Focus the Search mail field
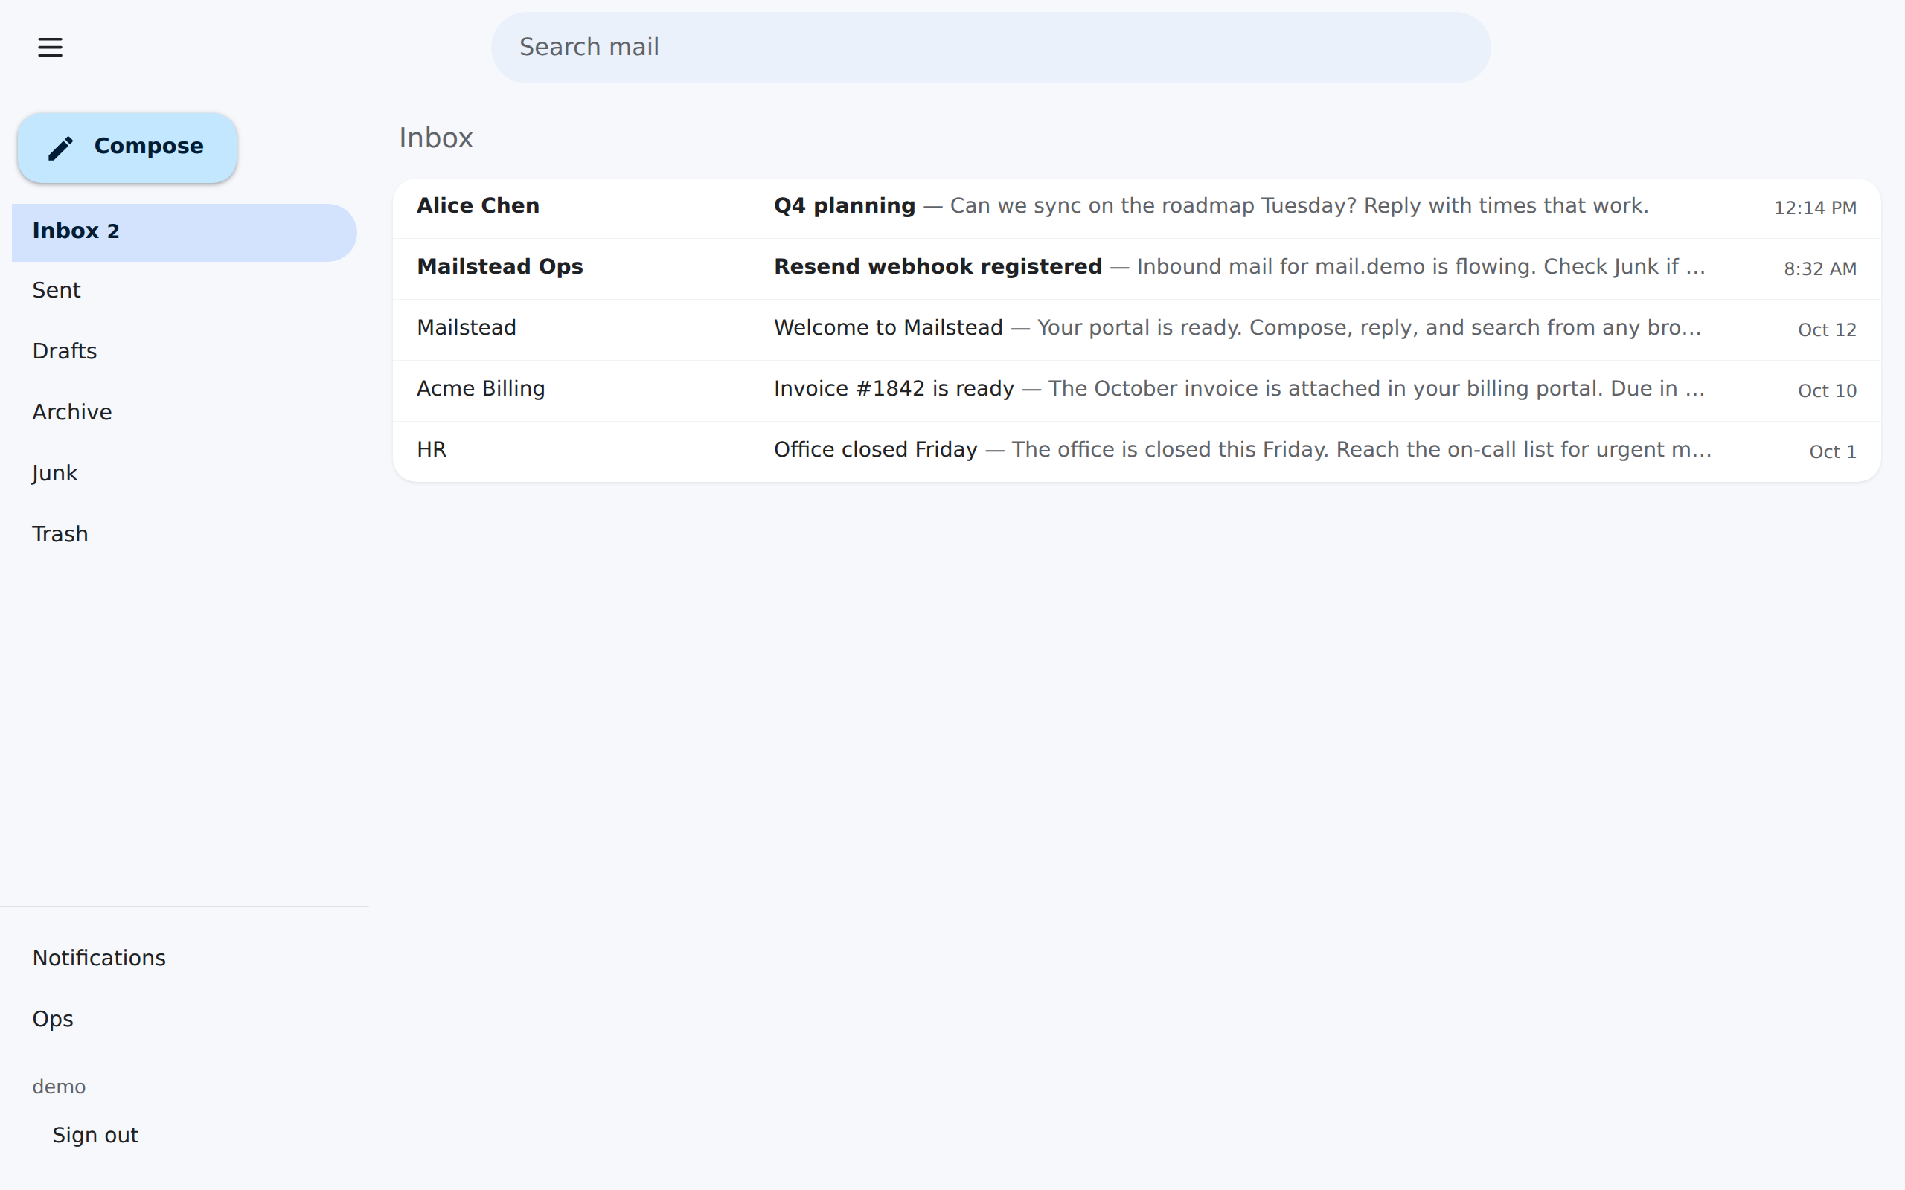 coord(990,47)
